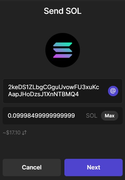
Task: Click the purple bottom bar of Solana logo
Action: [x=63, y=56]
